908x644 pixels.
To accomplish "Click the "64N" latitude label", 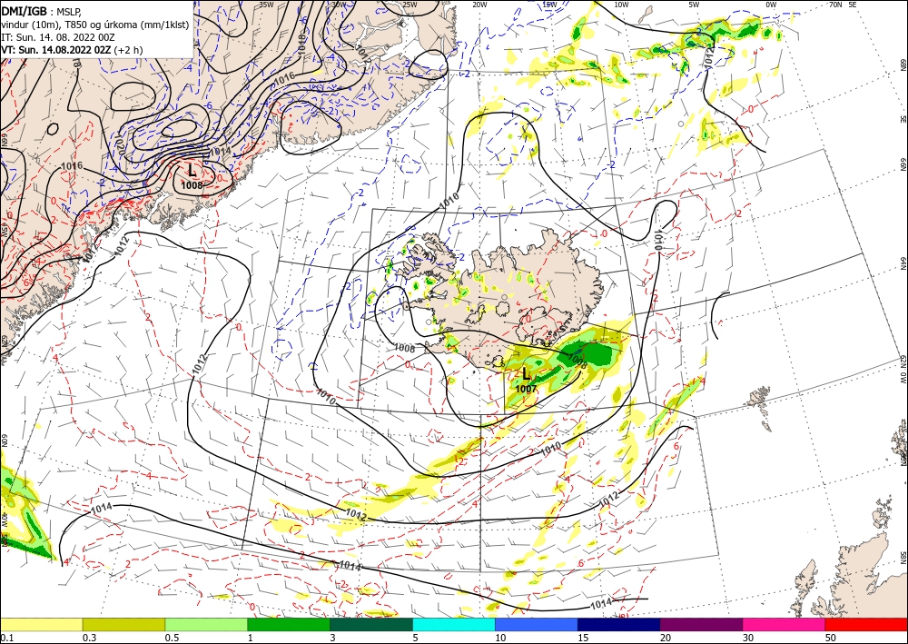I will 903,263.
